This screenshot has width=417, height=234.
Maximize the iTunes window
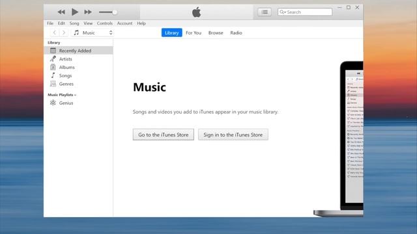(x=349, y=7)
